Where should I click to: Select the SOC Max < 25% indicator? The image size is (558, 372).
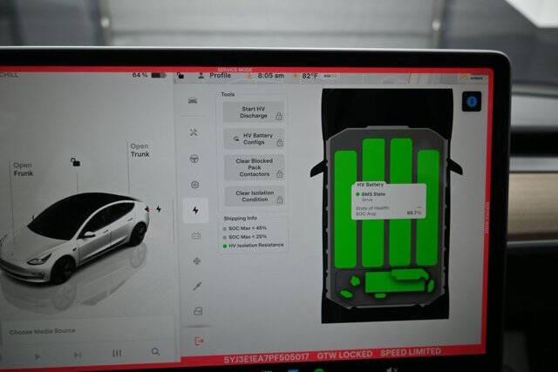pos(245,237)
